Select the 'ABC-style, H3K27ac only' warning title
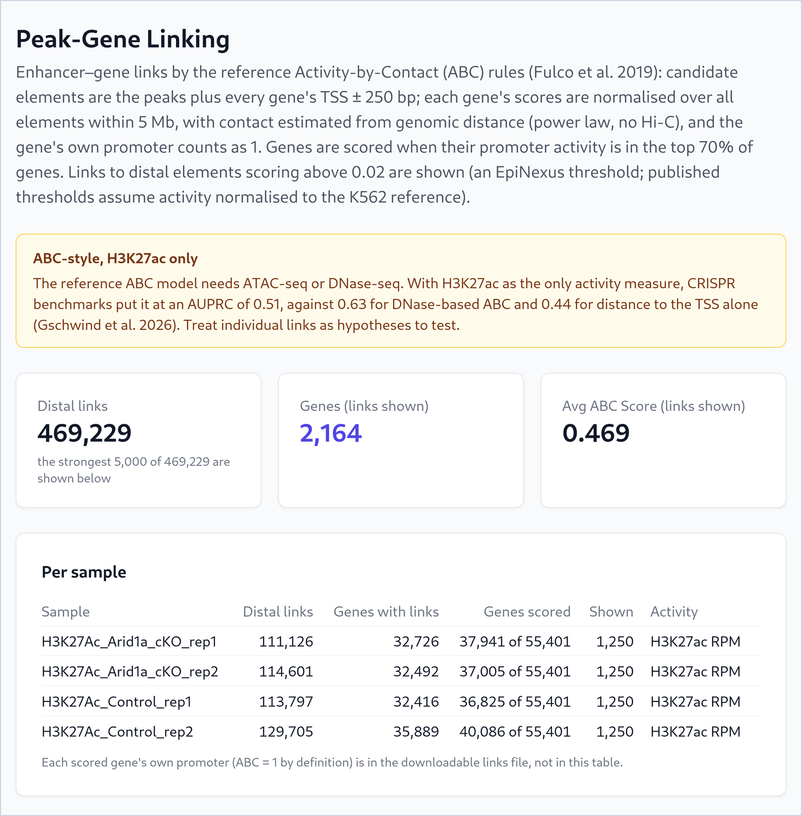The height and width of the screenshot is (816, 802). tap(116, 258)
